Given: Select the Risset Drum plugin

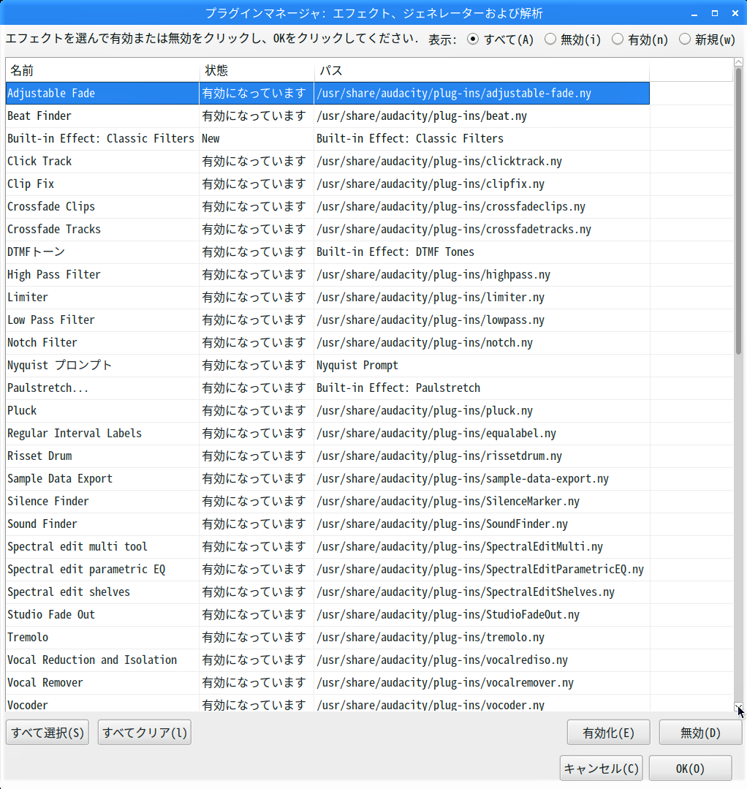Looking at the screenshot, I should coord(39,456).
